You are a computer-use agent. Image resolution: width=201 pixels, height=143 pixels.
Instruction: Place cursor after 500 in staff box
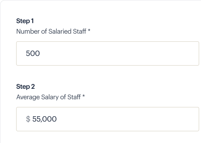[40, 53]
